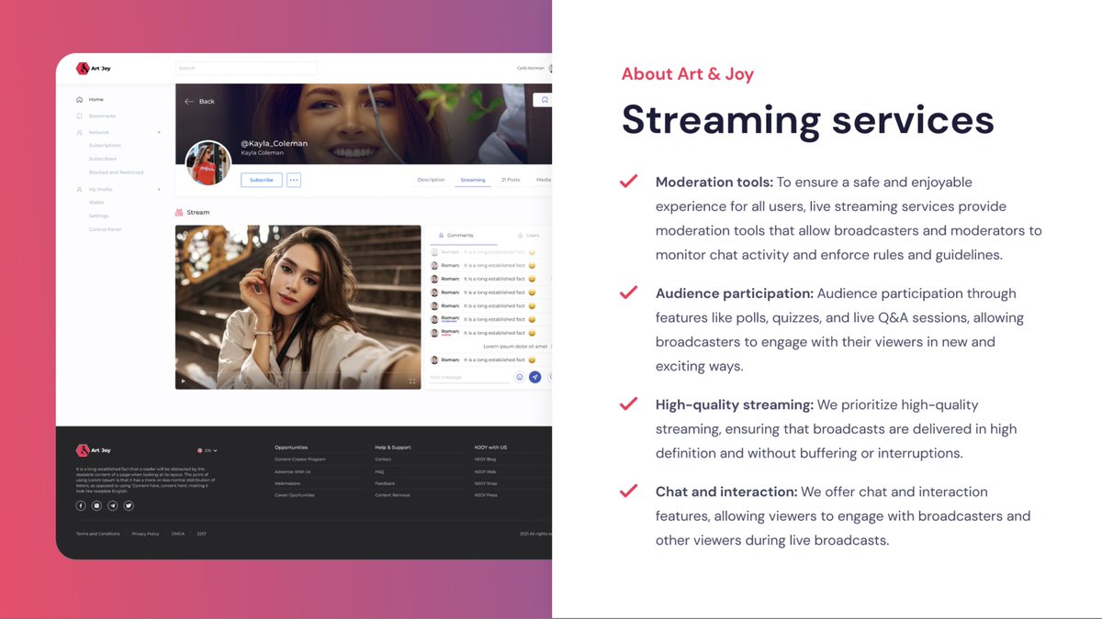Click the Content Creator Program footer link
Image resolution: width=1102 pixels, height=619 pixels.
tap(300, 459)
